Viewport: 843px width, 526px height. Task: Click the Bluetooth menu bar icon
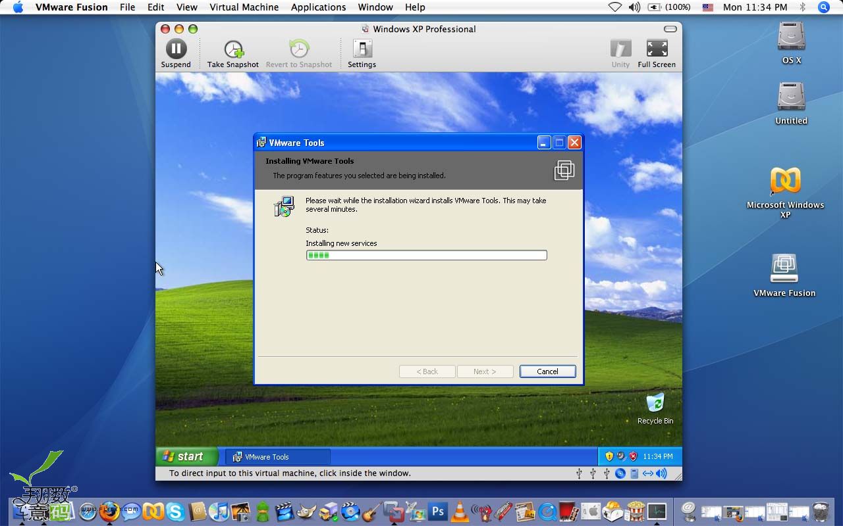click(802, 7)
